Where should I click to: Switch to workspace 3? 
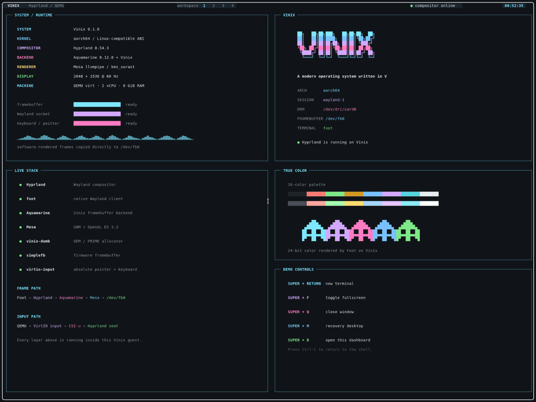pyautogui.click(x=223, y=6)
